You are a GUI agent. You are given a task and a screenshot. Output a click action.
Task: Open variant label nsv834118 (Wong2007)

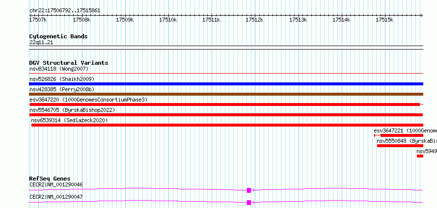click(59, 69)
